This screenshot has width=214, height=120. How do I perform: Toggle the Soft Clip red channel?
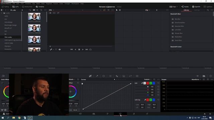click(x=148, y=100)
